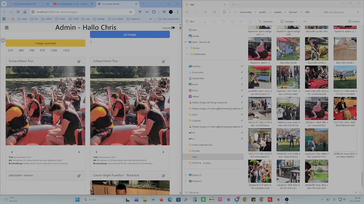Open the telekom bookmarks folder
Image resolution: width=364 pixels, height=204 pixels.
point(133,19)
